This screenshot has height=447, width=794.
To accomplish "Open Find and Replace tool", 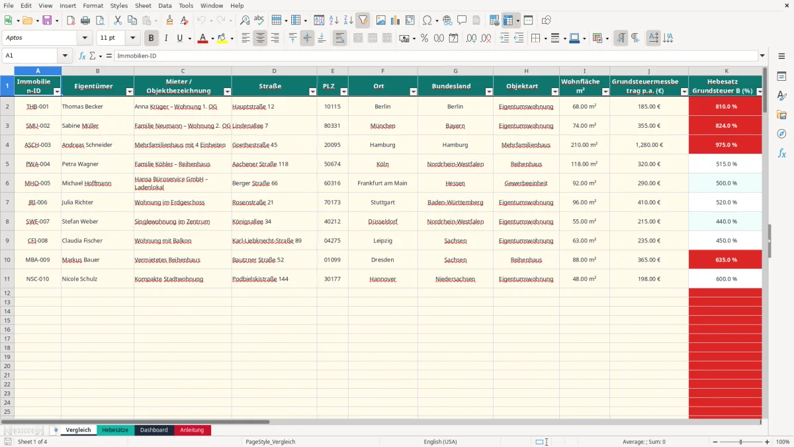I will pos(245,21).
